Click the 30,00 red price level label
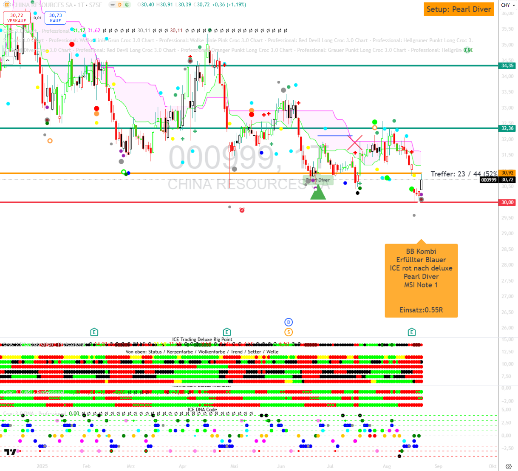The width and height of the screenshot is (518, 471). tap(507, 202)
